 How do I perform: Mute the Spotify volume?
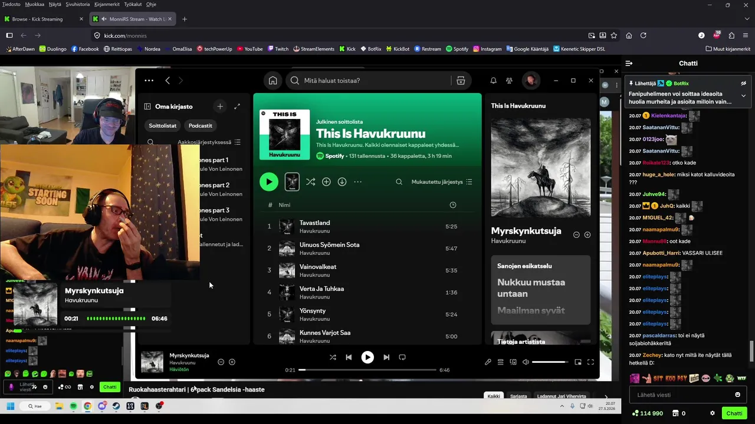click(x=526, y=362)
